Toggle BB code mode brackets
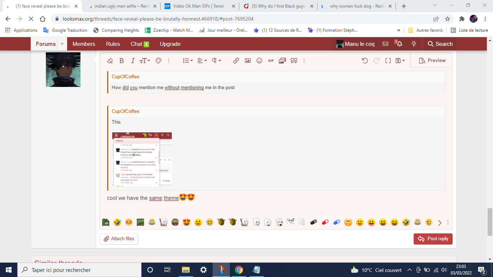This screenshot has width=493, height=277. [388, 61]
